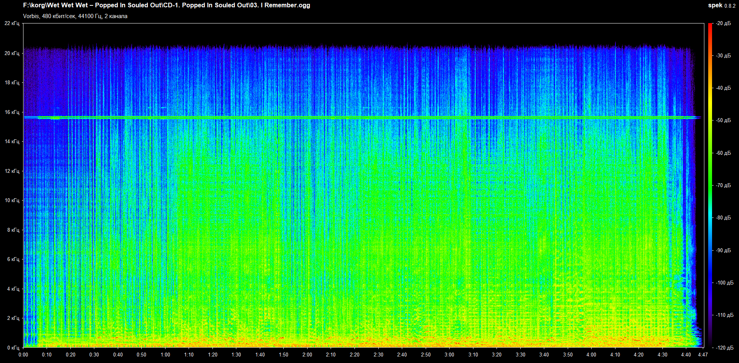The width and height of the screenshot is (739, 363).
Task: Click the file path title text
Action: (x=166, y=5)
